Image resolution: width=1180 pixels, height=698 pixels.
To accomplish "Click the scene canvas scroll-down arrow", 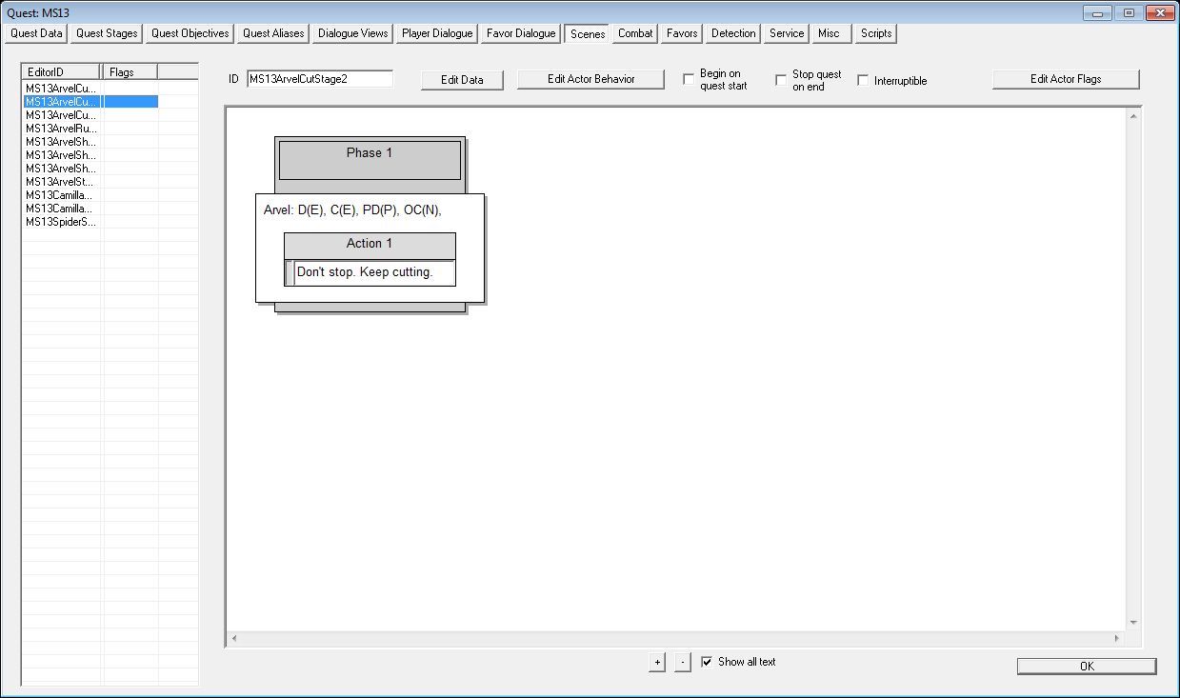I will coord(1133,623).
